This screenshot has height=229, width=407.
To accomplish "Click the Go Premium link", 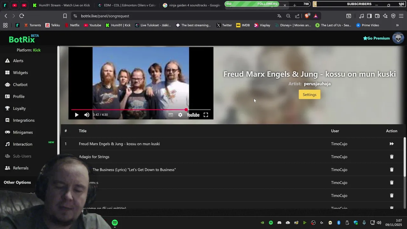I will pyautogui.click(x=376, y=38).
